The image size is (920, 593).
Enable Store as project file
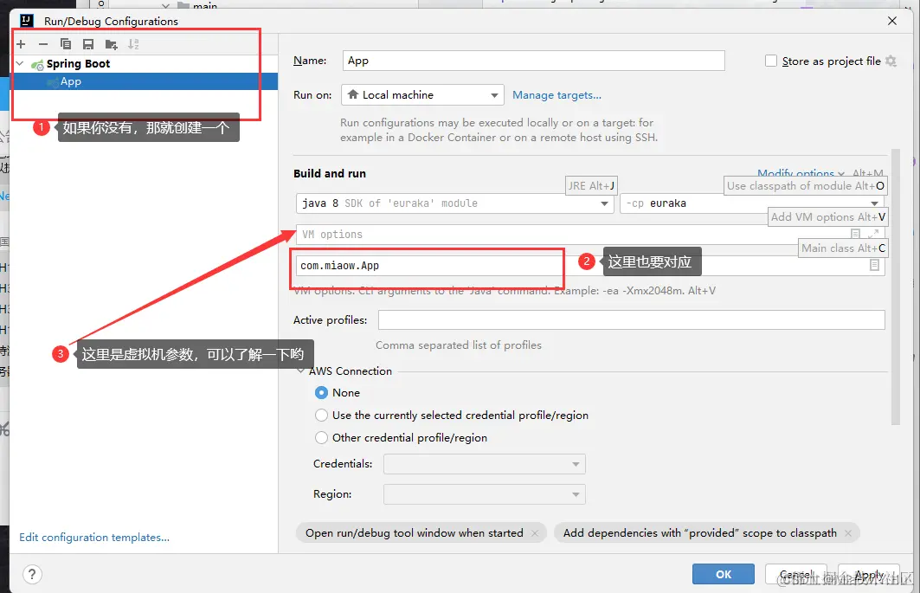[771, 61]
